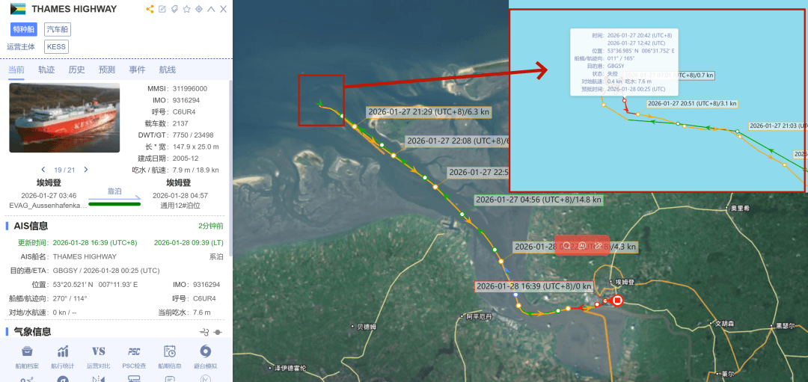Click the orange share icon
Viewport: 808px width, 382px height.
(x=150, y=9)
